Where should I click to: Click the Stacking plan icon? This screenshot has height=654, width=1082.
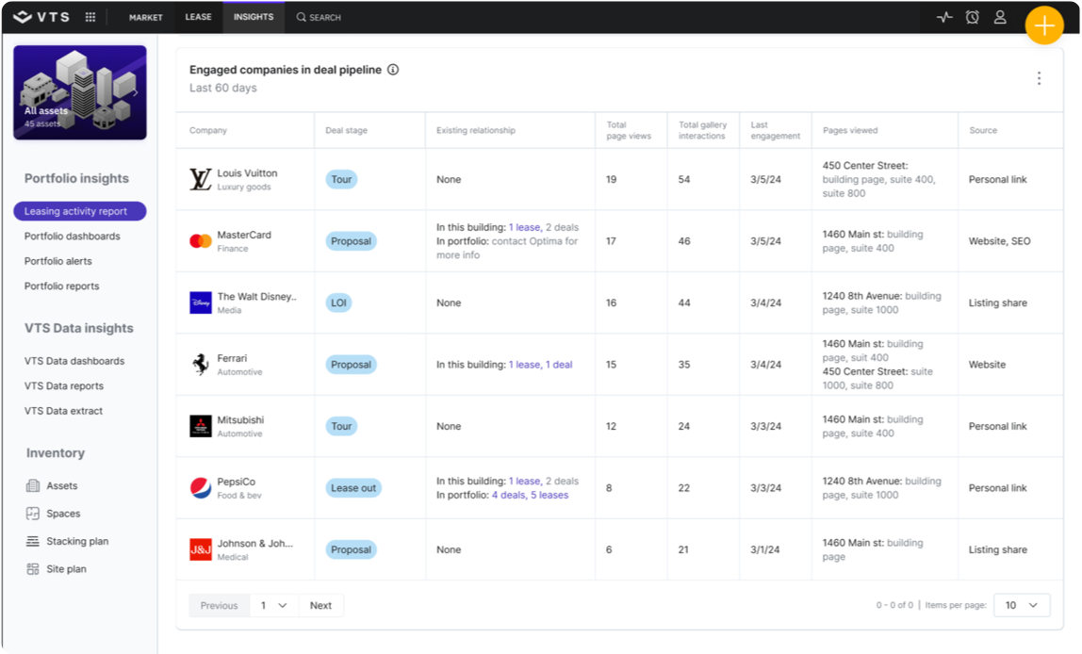pyautogui.click(x=33, y=541)
